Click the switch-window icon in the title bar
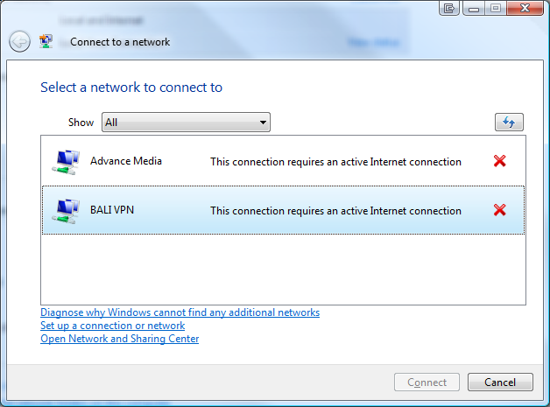 point(449,8)
